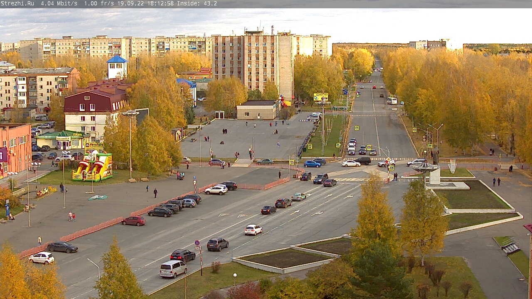Select the 18:12:58 time stamp

tap(160, 3)
